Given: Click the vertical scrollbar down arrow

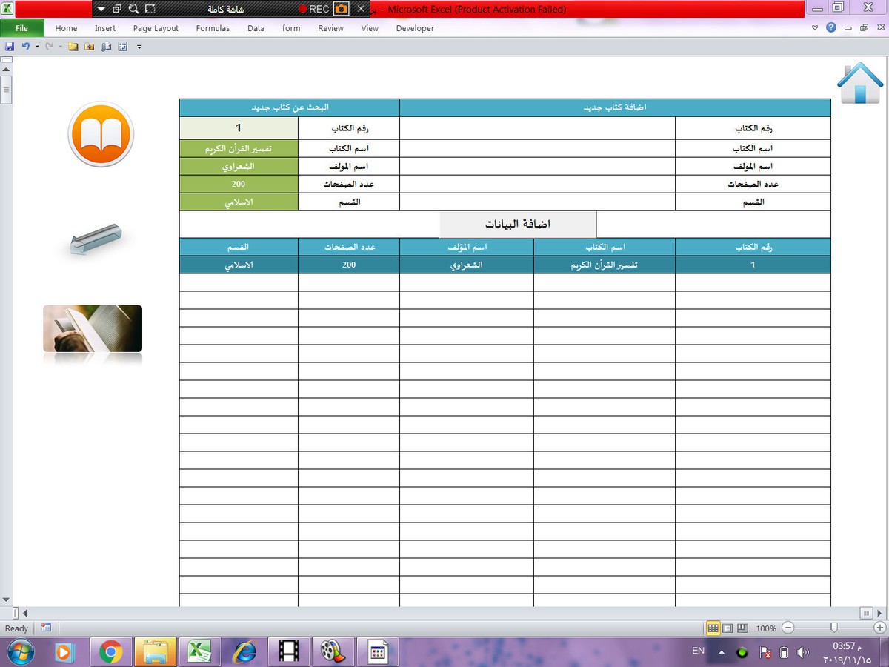Looking at the screenshot, I should point(6,600).
